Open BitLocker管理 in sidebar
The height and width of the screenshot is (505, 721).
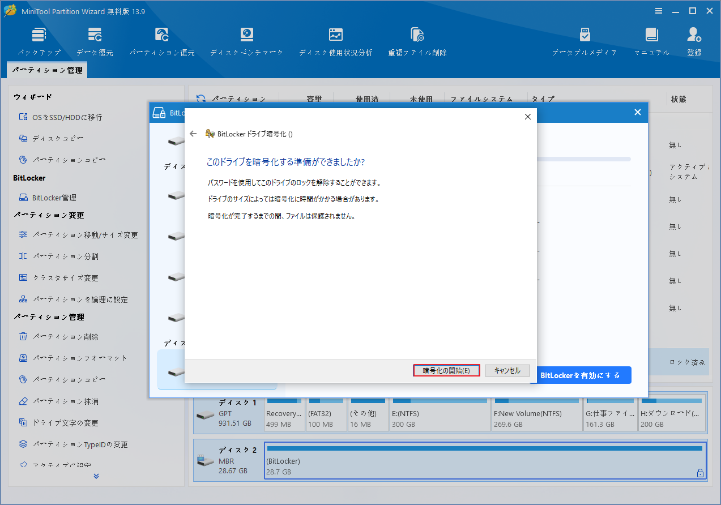[48, 198]
